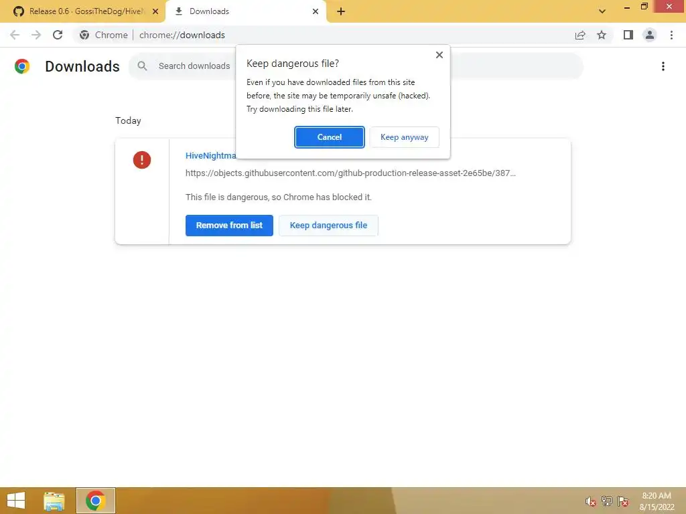Click the githubusercontent download URL text
686x514 pixels.
pos(350,173)
